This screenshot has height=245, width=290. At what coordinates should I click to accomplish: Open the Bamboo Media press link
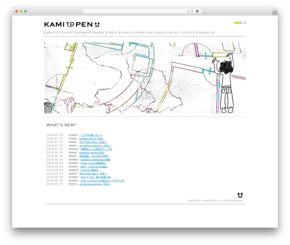(92, 153)
